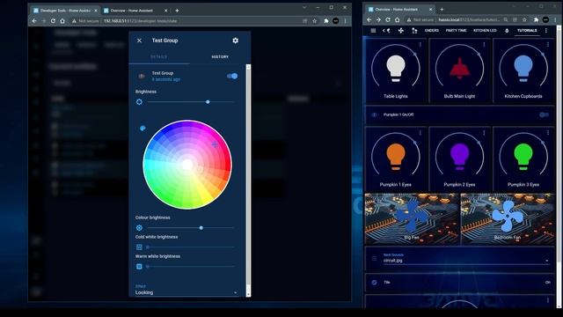Open the Tutorials dashboard tab

coord(527,31)
